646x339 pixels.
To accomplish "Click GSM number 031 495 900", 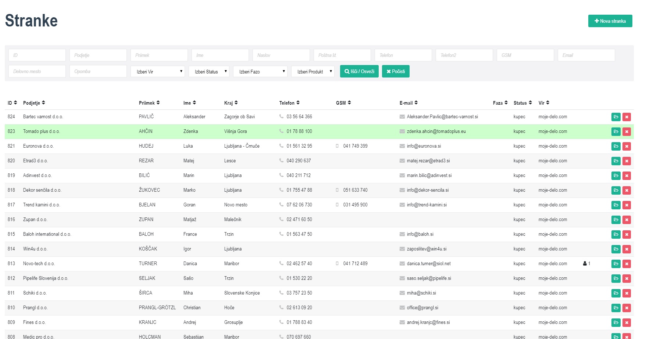I will [x=355, y=205].
